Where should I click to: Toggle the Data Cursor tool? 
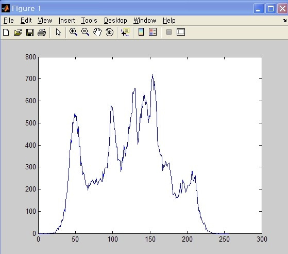125,32
